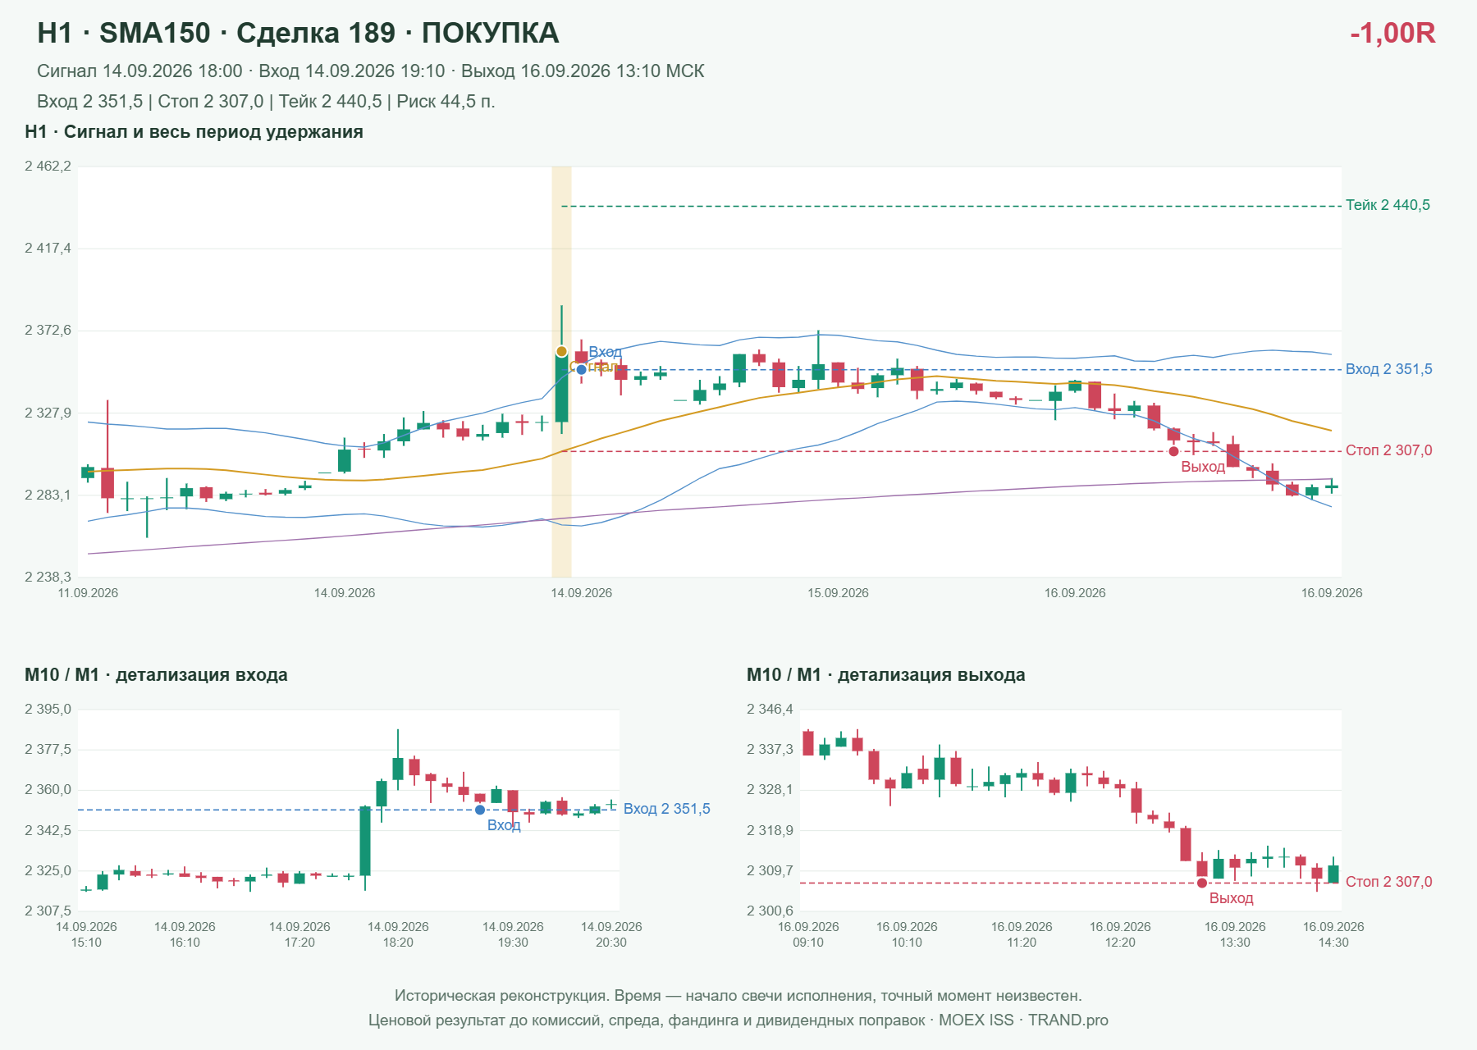
Task: Click the 11.09.2026 date on H1 x-axis
Action: [88, 593]
